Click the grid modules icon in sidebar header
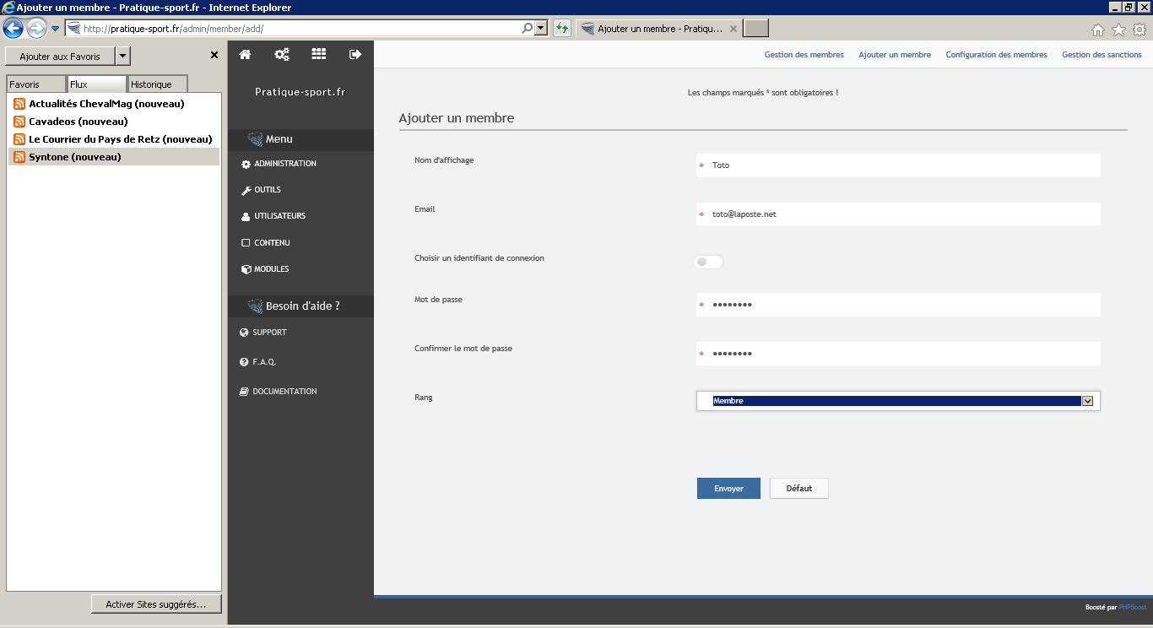This screenshot has height=628, width=1153. pos(318,54)
